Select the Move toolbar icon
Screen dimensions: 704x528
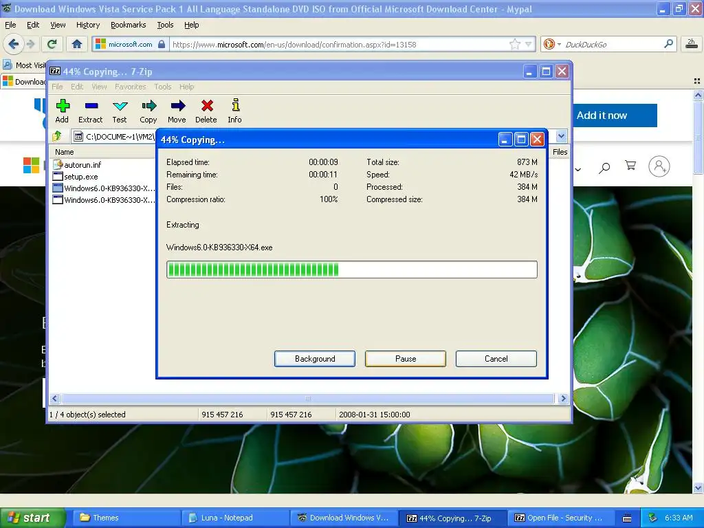tap(177, 111)
